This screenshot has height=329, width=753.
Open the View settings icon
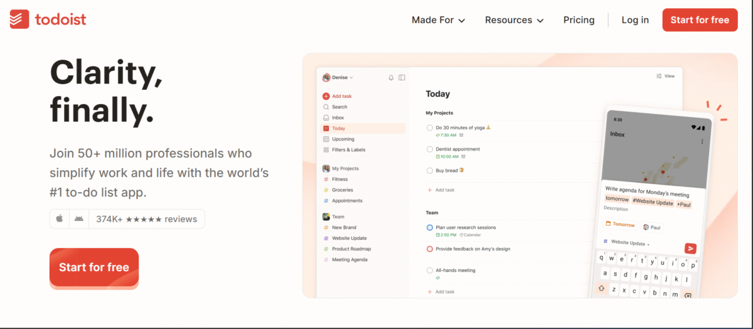(659, 76)
